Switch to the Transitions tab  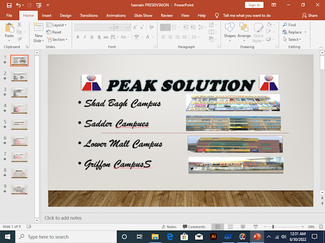pyautogui.click(x=89, y=16)
